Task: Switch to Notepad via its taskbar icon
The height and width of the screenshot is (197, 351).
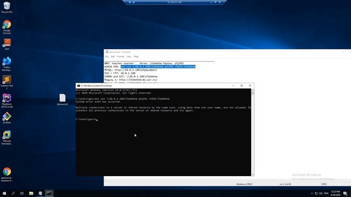Action: [x=40, y=193]
